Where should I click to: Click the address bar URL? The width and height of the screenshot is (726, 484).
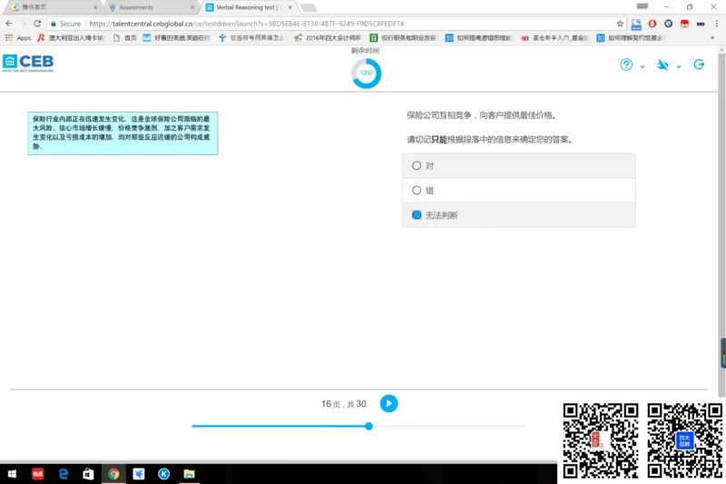tap(246, 24)
